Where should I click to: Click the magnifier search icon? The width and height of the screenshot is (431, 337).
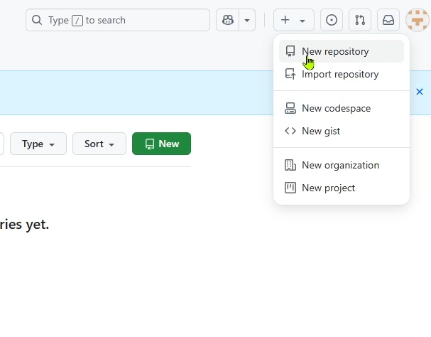pos(37,20)
